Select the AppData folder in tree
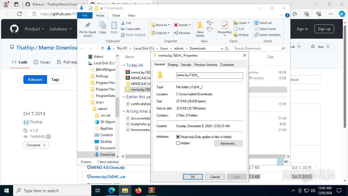The image size is (348, 196). 106,128
